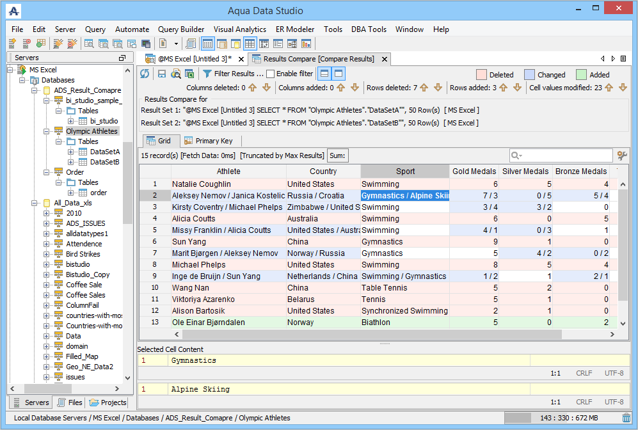Expand the DataSetA table node

click(70, 152)
